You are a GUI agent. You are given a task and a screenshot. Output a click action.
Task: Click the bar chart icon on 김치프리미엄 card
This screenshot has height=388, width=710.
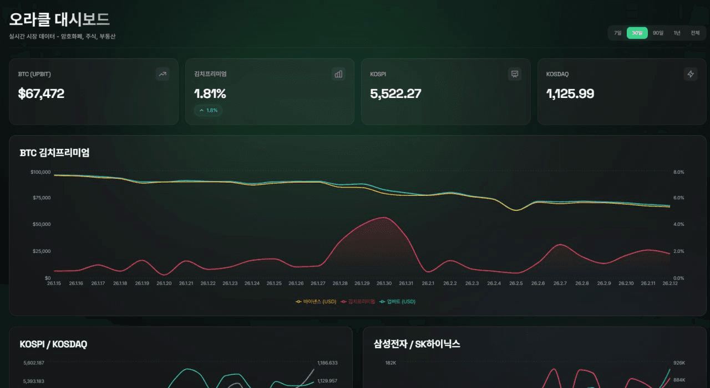tap(338, 74)
